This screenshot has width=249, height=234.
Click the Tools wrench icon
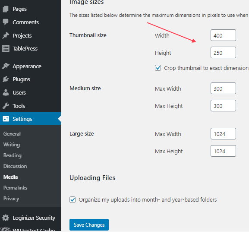click(x=6, y=106)
